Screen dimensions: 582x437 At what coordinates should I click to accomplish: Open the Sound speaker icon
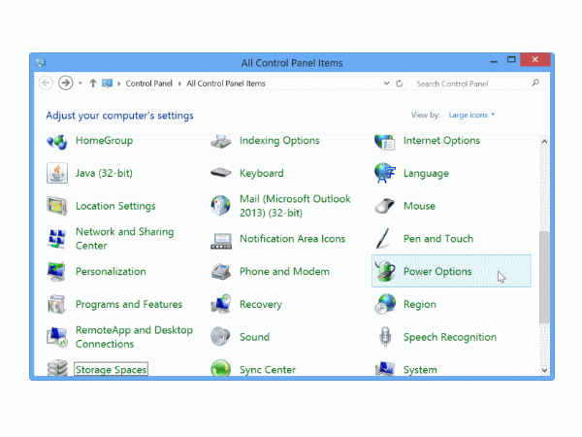click(221, 337)
